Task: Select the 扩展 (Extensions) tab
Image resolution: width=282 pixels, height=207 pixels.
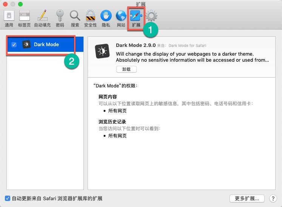Action: 136,19
